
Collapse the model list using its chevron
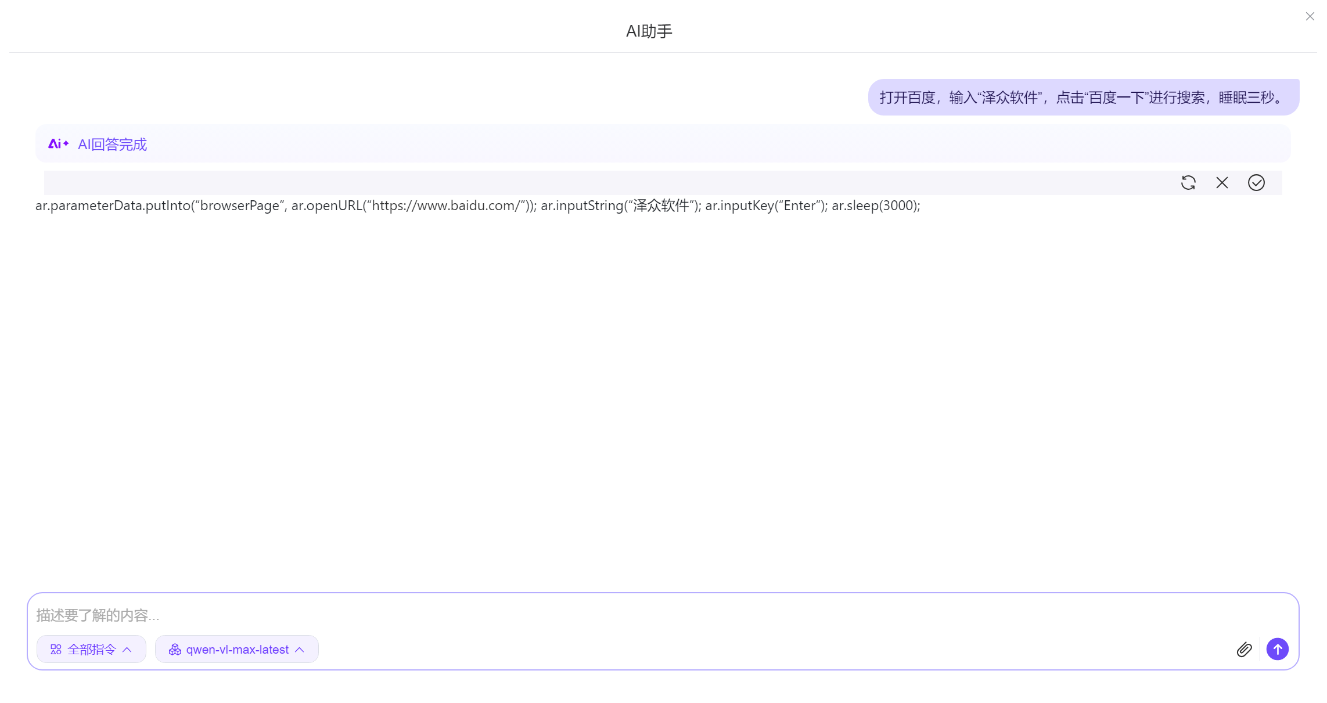pos(300,649)
